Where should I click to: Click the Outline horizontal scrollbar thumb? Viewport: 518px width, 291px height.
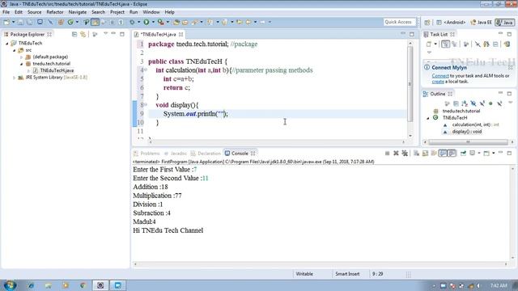[468, 142]
